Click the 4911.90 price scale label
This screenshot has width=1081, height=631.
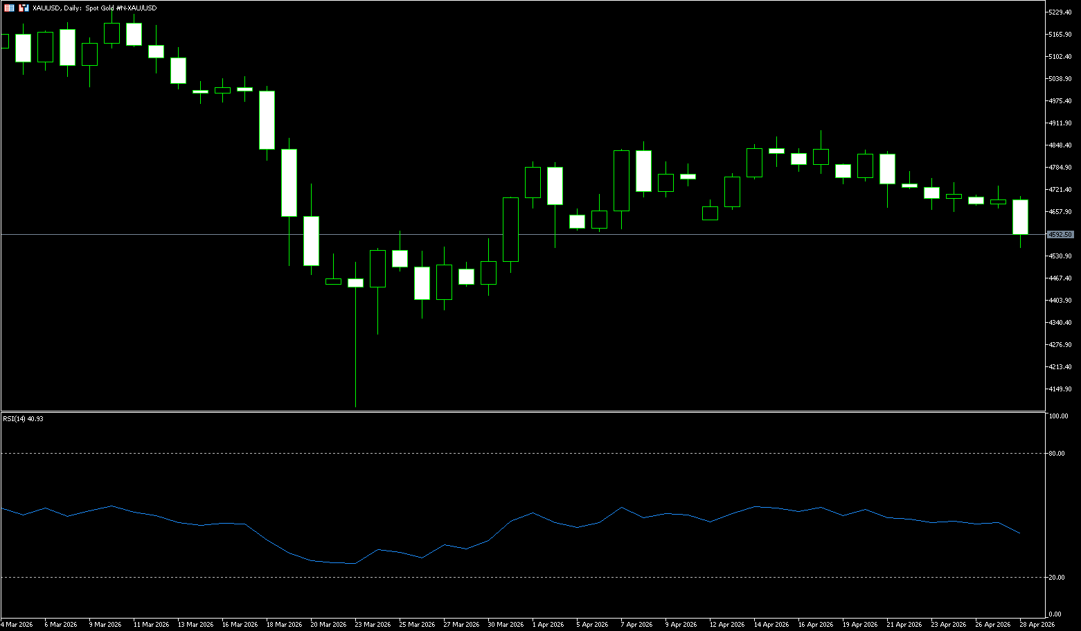coord(1060,123)
